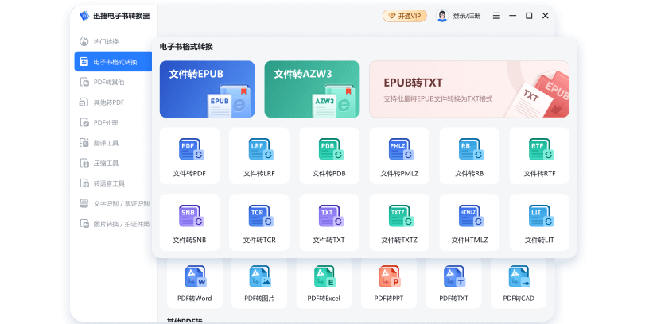Click the 开通VIP button
This screenshot has width=649, height=324.
pos(404,16)
